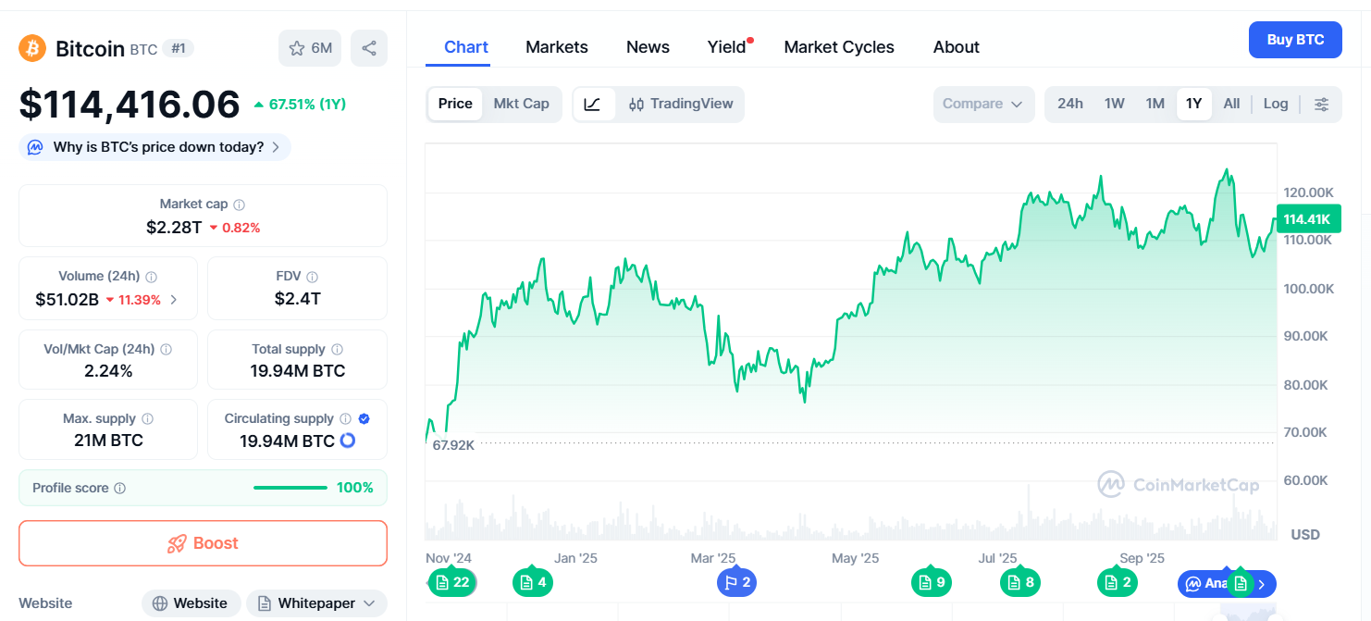Switch chart to Mkt Cap view
Screen dimensions: 1371x621
tap(521, 104)
